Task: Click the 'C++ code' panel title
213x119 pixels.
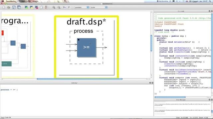Action: (x=181, y=11)
